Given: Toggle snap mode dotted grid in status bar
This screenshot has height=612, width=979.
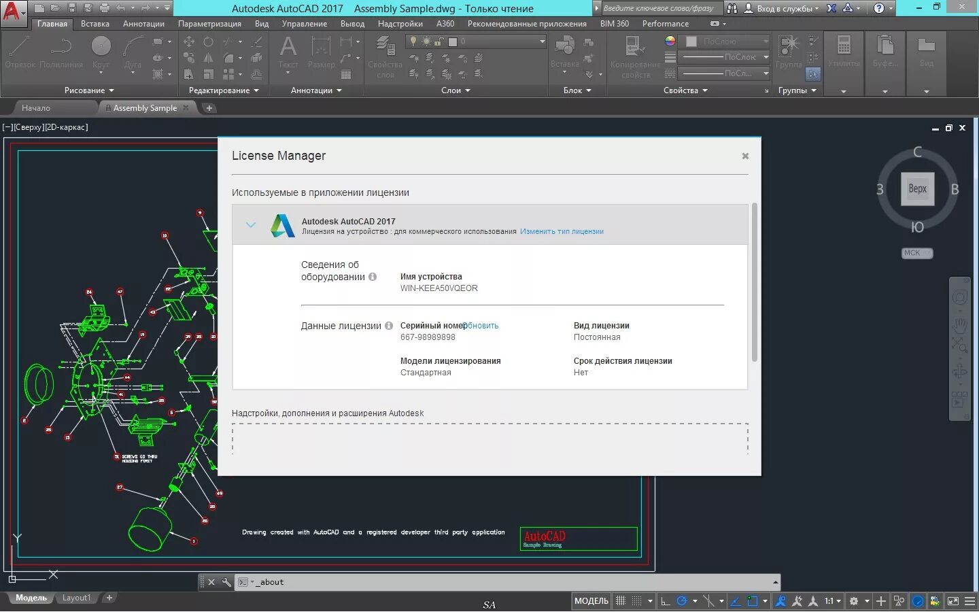Looking at the screenshot, I should click(x=637, y=601).
